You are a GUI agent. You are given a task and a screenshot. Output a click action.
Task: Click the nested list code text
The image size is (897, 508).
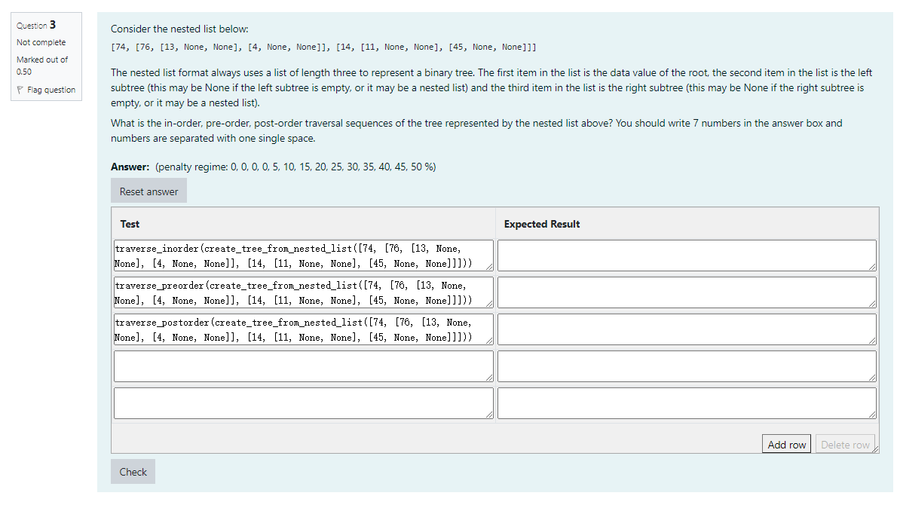click(323, 47)
